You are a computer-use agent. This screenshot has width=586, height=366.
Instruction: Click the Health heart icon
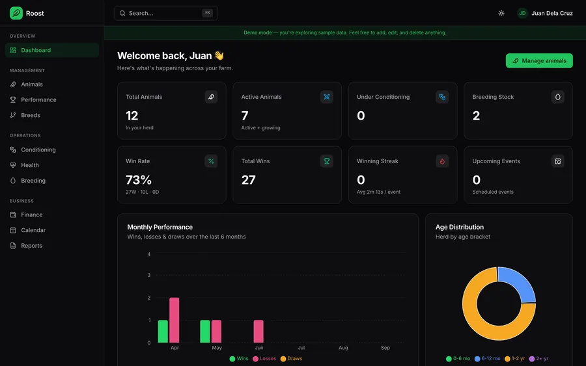pos(13,165)
